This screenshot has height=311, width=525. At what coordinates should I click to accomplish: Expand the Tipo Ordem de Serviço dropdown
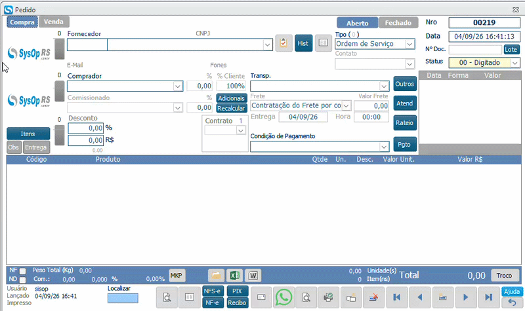pyautogui.click(x=409, y=44)
